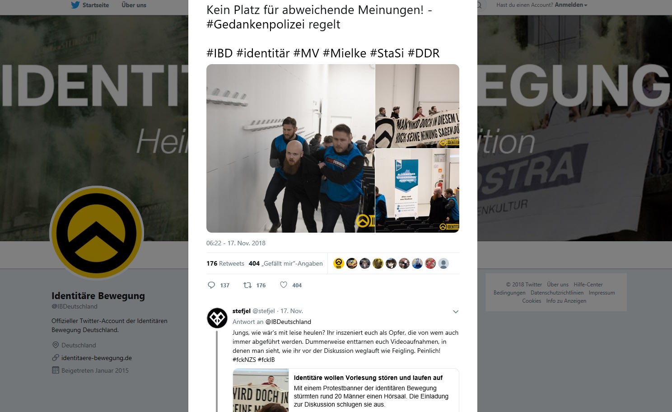
Task: Open stefjel's profile avatar
Action: (217, 318)
